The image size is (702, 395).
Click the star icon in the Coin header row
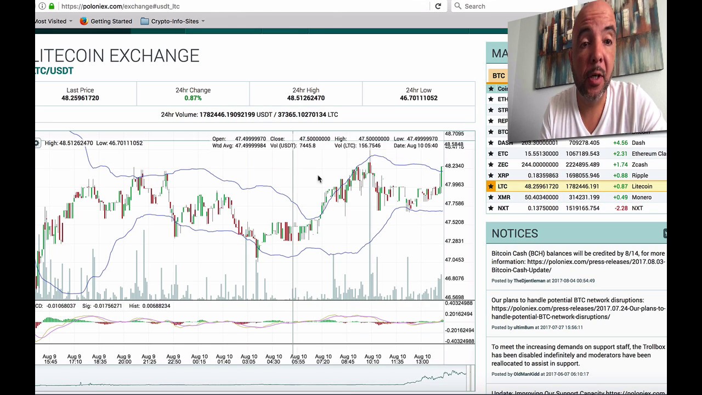491,89
